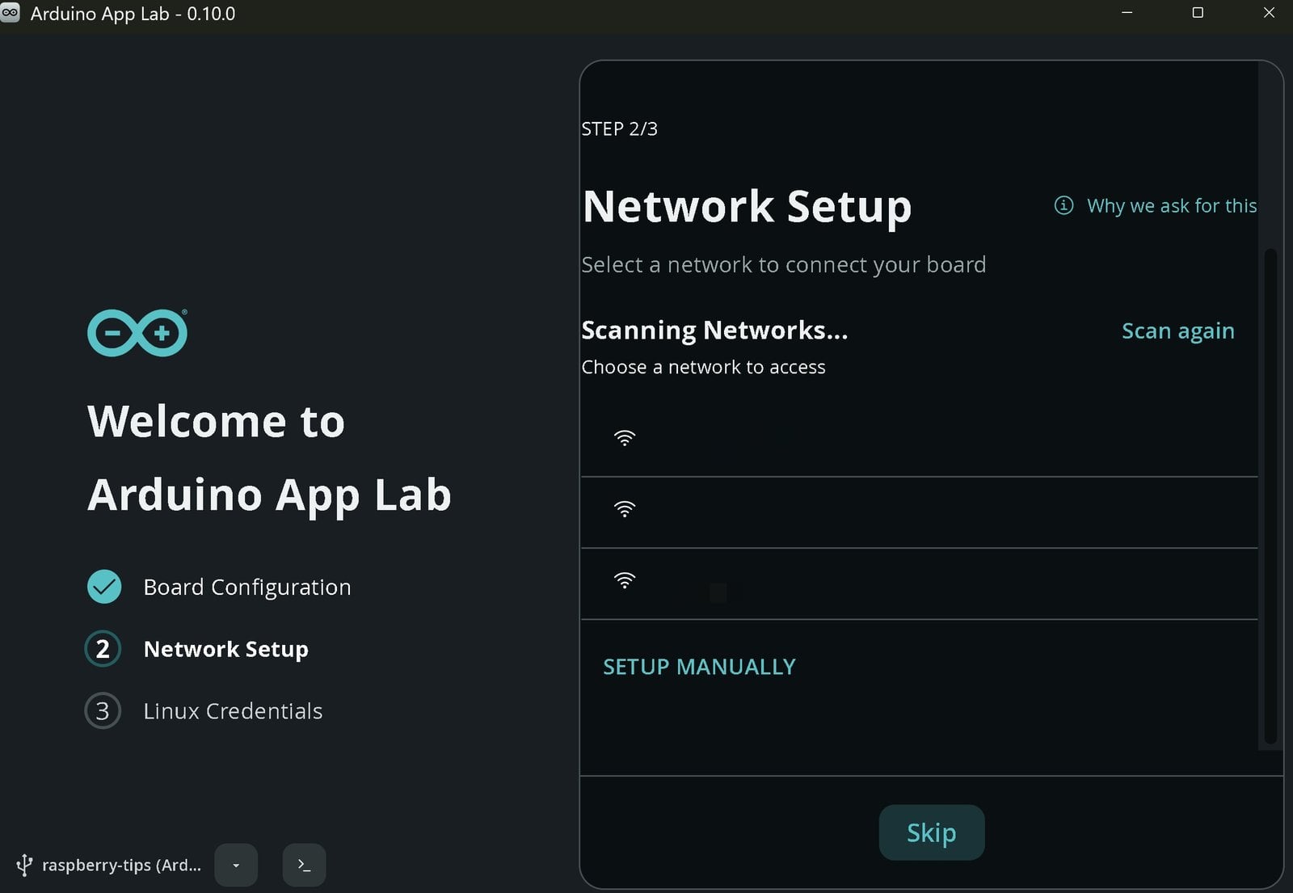The height and width of the screenshot is (893, 1293).
Task: Choose the bottom Wi-Fi network in the list
Action: (919, 583)
